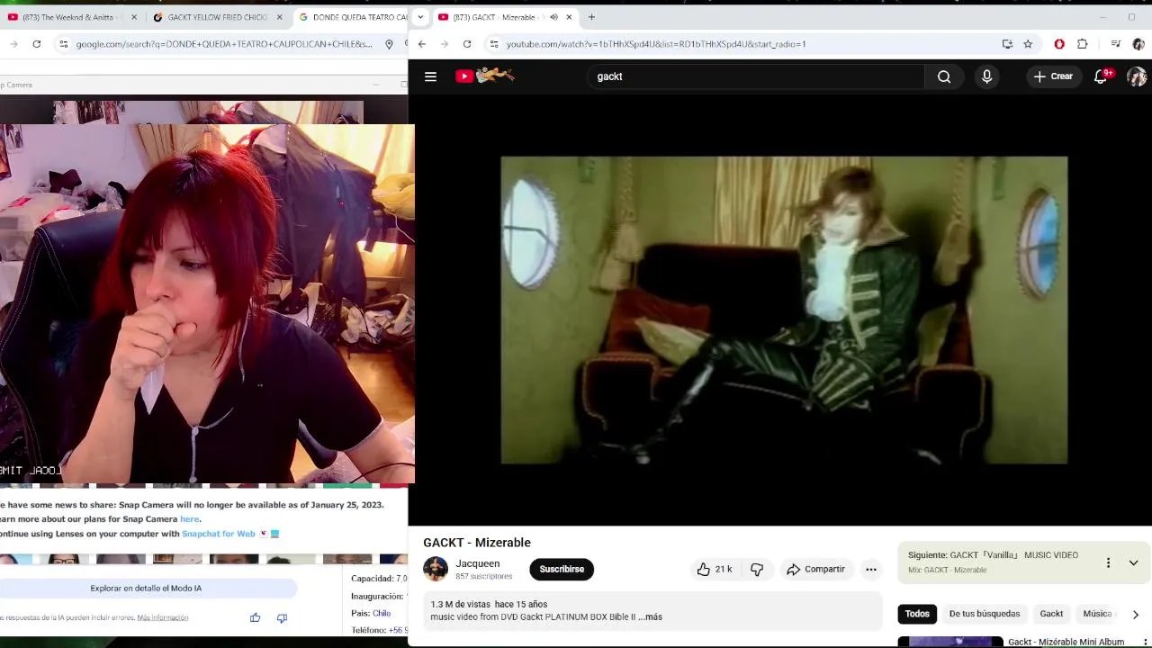Open the browser extensions puzzle icon
This screenshot has height=648, width=1152.
[x=1082, y=44]
